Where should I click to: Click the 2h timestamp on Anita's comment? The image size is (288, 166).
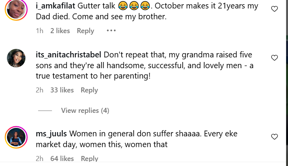tap(39, 90)
